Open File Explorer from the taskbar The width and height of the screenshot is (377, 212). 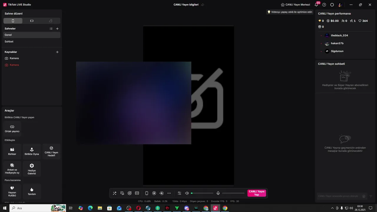point(100,208)
